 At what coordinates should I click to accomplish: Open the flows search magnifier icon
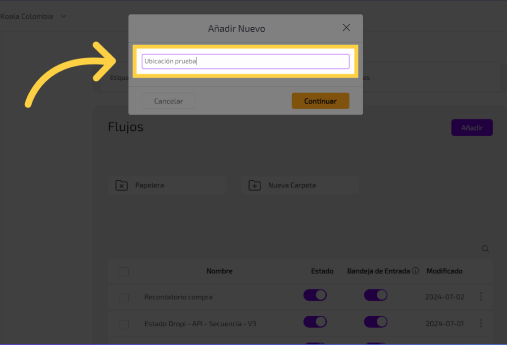[485, 249]
